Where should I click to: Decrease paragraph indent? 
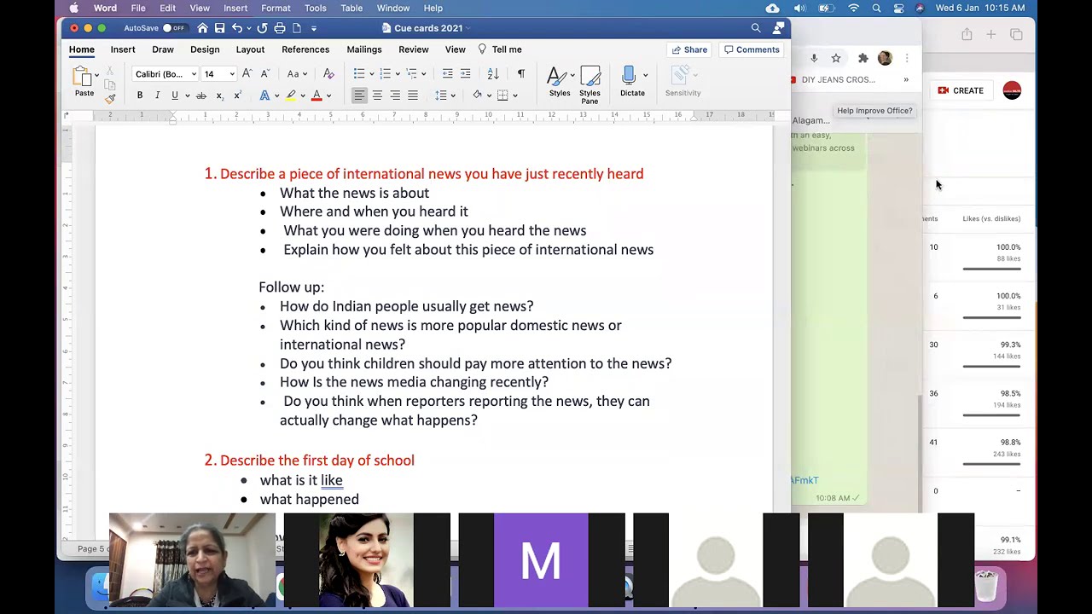point(448,74)
